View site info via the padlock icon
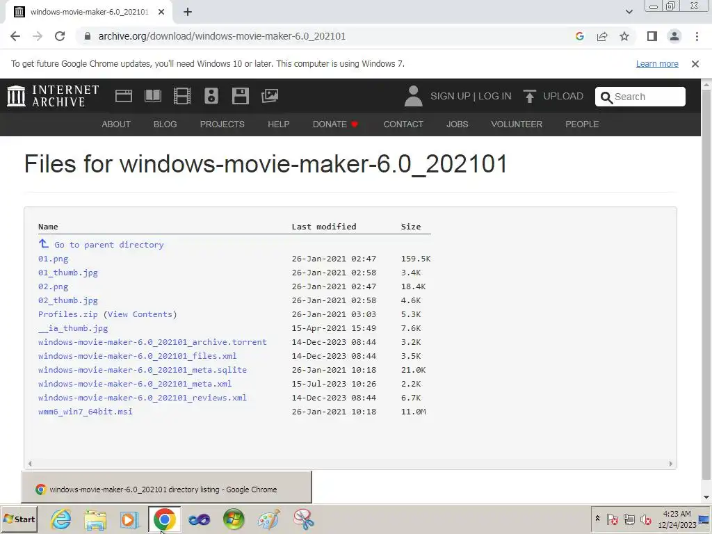The width and height of the screenshot is (712, 534). point(88,36)
